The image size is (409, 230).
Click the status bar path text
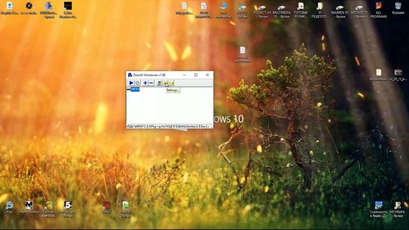point(168,126)
